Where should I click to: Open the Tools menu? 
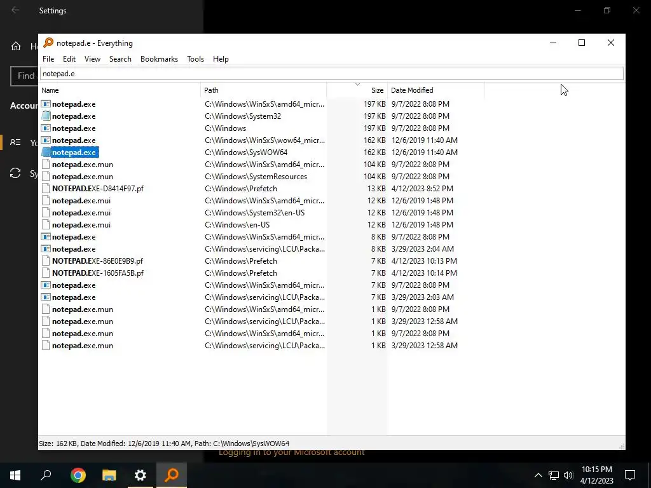(x=195, y=59)
